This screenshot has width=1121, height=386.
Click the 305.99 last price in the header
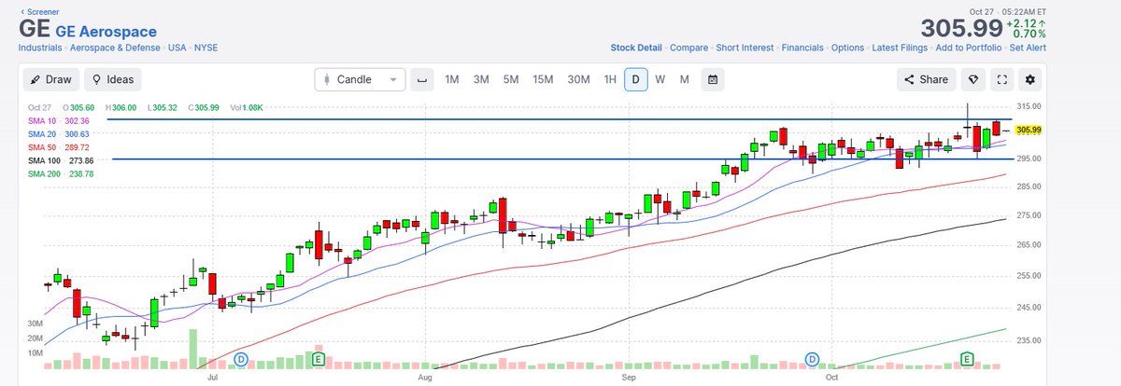pos(960,28)
